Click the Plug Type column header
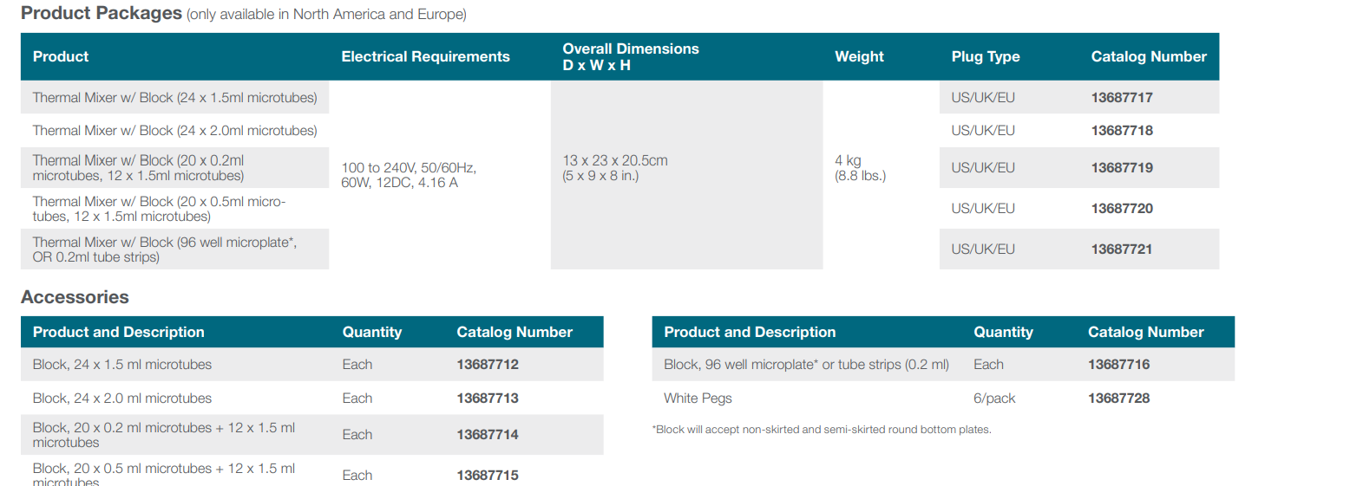Image resolution: width=1370 pixels, height=486 pixels. 986,57
